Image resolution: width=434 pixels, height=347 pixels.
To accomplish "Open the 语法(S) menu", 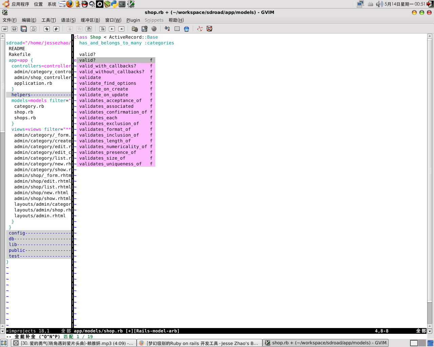I will tap(68, 20).
